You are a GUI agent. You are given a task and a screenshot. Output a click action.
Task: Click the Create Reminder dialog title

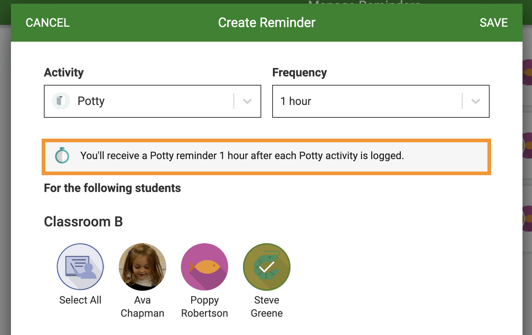[x=267, y=23]
